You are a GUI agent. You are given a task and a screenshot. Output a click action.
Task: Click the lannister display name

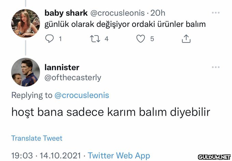pyautogui.click(x=62, y=67)
